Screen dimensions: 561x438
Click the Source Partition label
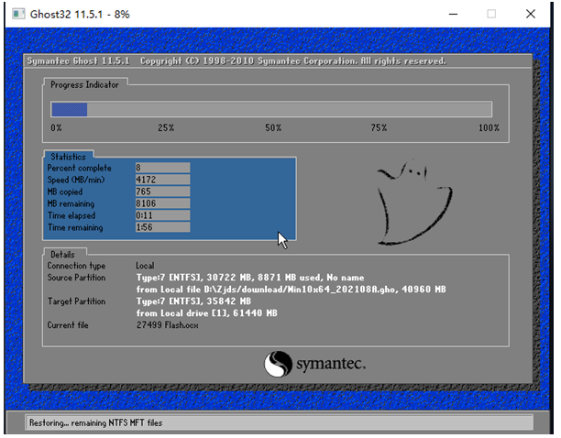(x=76, y=278)
